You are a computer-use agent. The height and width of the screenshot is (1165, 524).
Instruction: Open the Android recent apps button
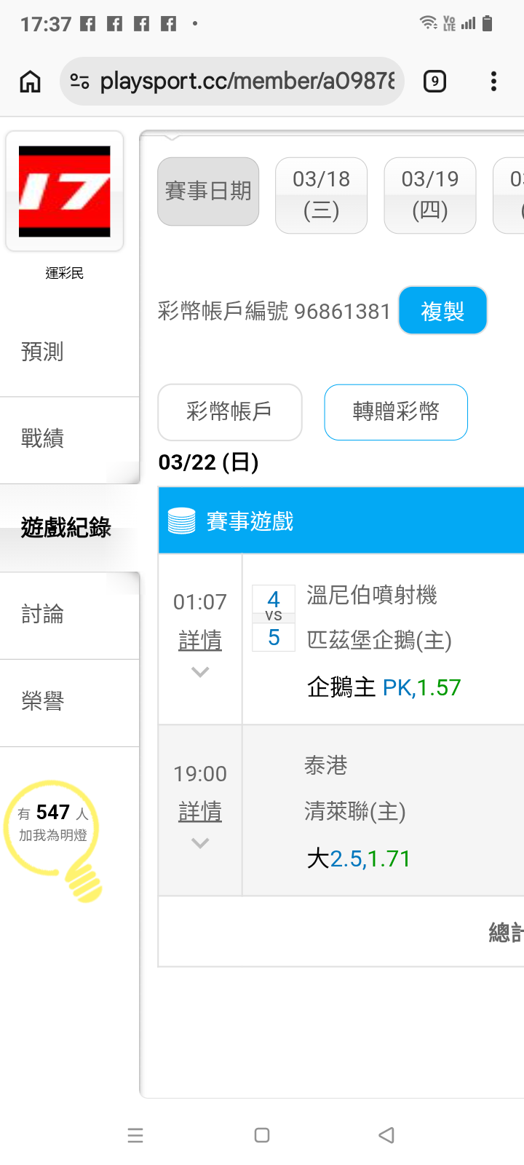pyautogui.click(x=135, y=1135)
